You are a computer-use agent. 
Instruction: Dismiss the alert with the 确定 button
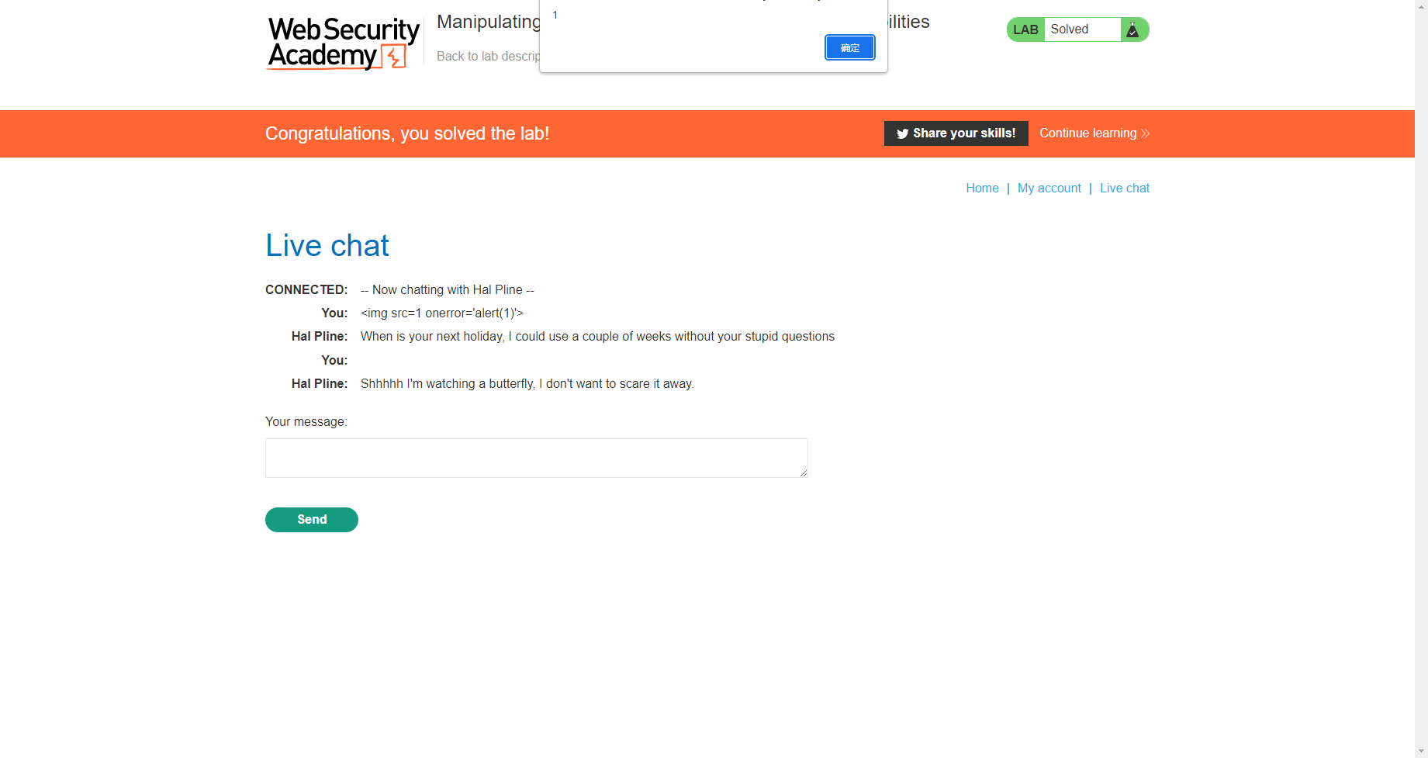(x=849, y=47)
